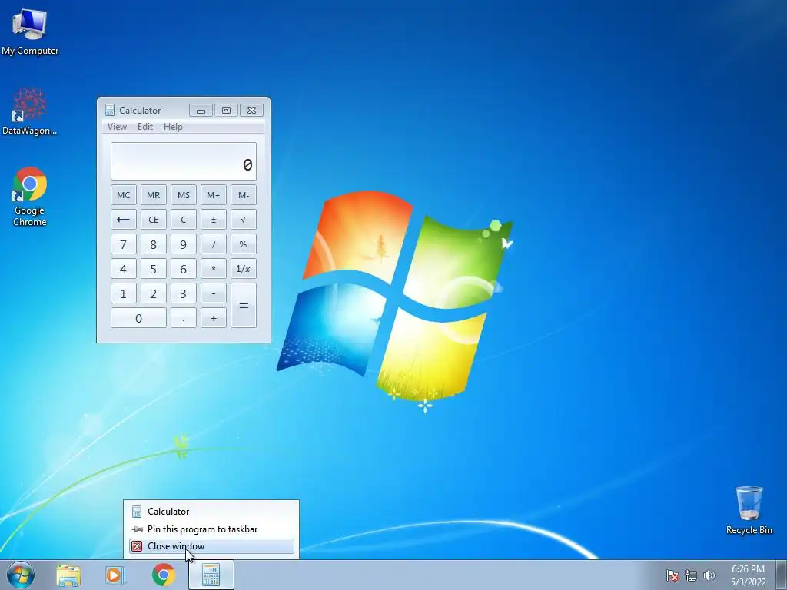The width and height of the screenshot is (787, 590).
Task: Click the Calculator title bar icon
Action: tap(109, 110)
